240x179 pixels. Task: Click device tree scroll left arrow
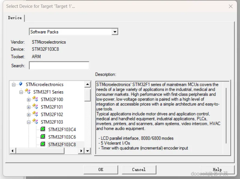click(x=13, y=151)
